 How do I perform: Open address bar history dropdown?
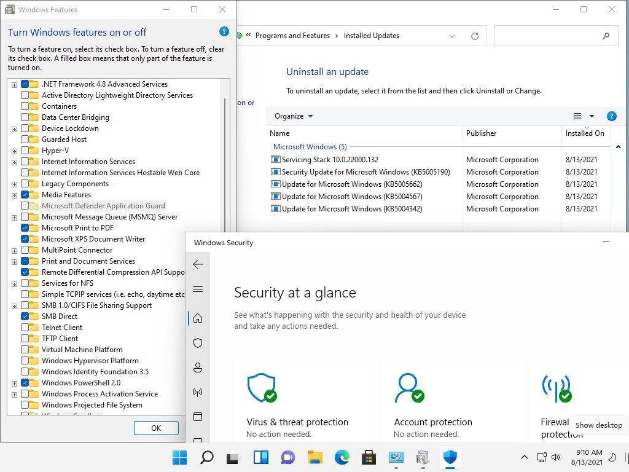[451, 36]
